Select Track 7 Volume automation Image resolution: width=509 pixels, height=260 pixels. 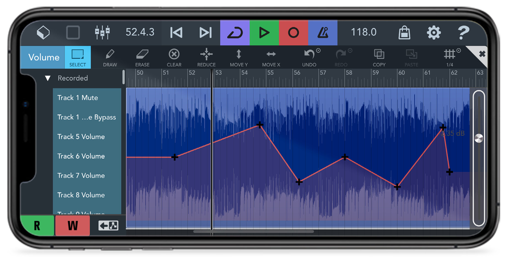click(x=87, y=175)
